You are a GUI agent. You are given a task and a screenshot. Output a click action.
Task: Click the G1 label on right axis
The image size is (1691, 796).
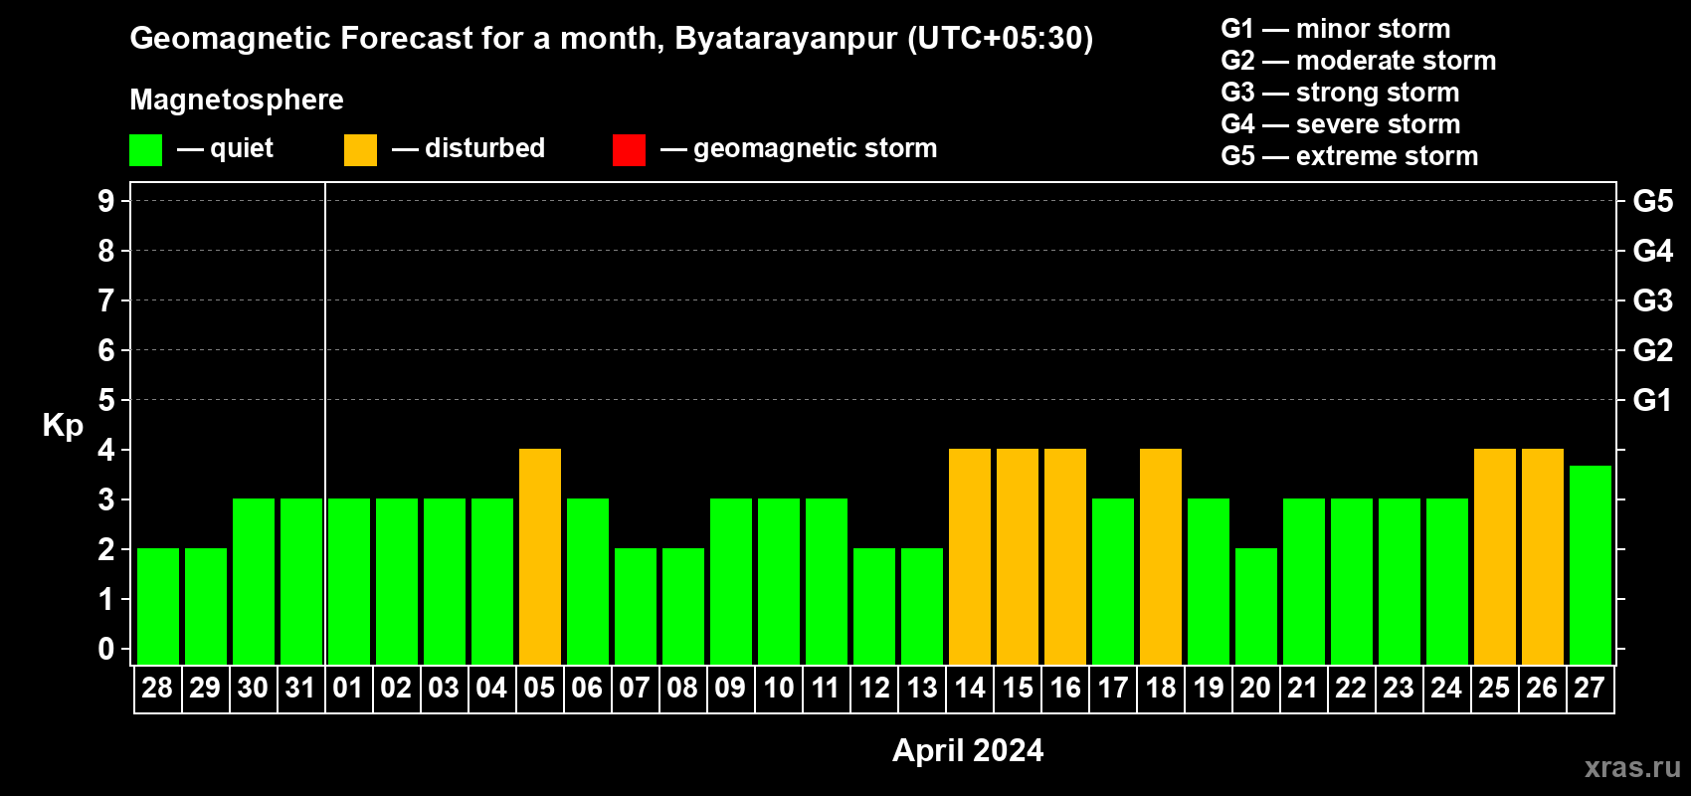(1652, 400)
